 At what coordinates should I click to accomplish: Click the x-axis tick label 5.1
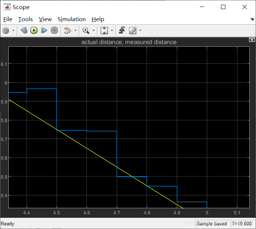pos(237,213)
